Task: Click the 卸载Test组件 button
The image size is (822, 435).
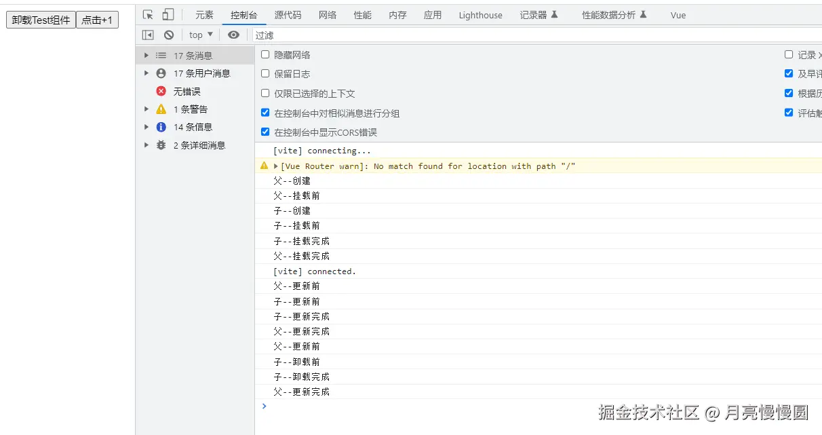Action: pyautogui.click(x=41, y=20)
